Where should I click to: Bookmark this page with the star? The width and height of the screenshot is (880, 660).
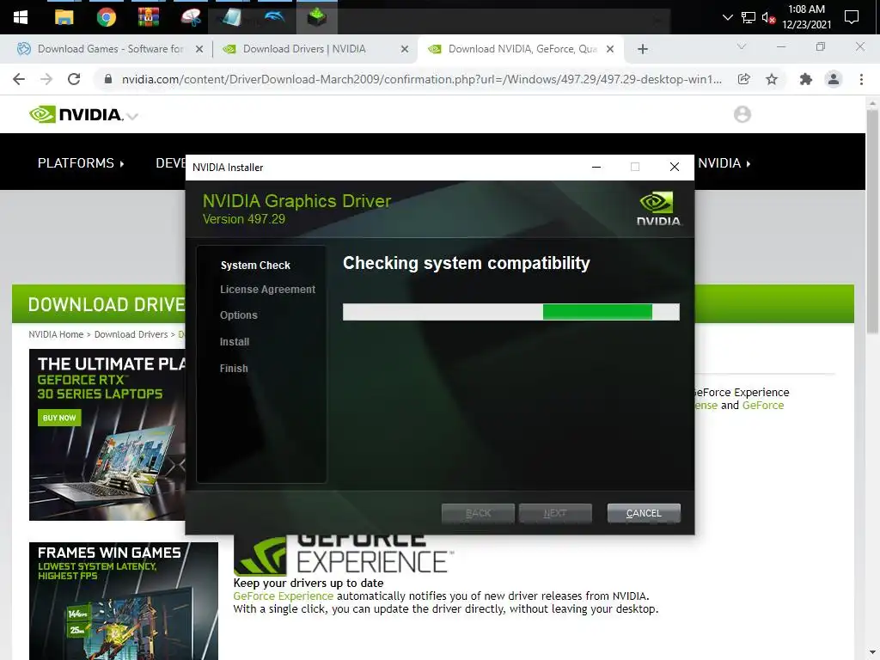point(772,79)
